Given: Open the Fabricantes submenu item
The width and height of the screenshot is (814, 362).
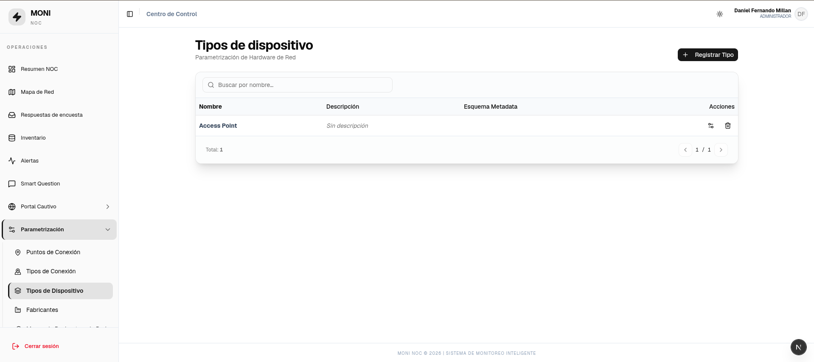Looking at the screenshot, I should 61,310.
